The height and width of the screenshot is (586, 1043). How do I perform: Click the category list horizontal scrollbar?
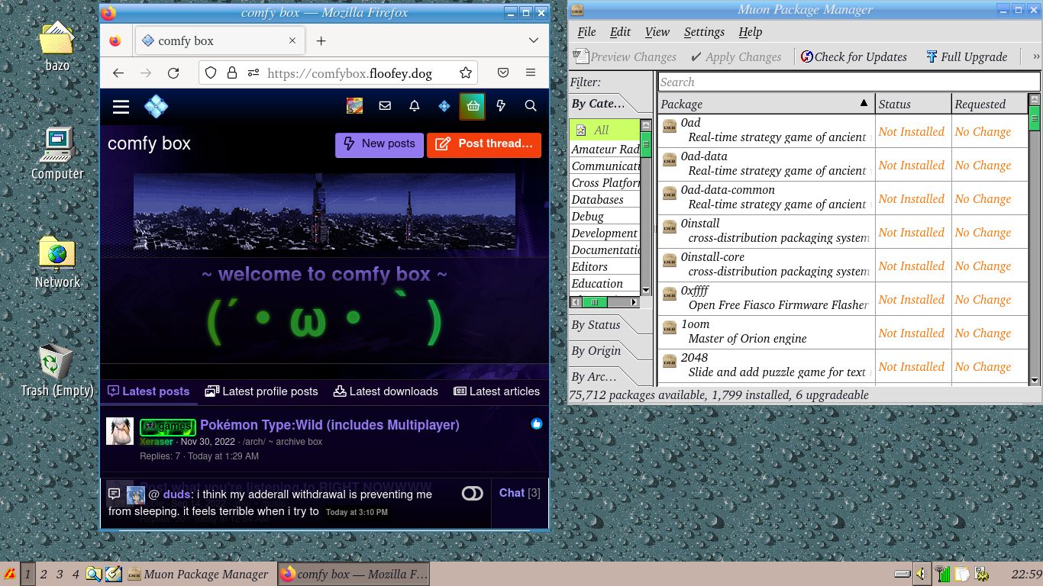(x=604, y=302)
